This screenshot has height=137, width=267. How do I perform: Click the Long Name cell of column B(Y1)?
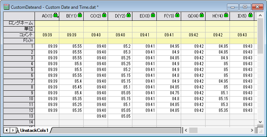[x=71, y=23]
